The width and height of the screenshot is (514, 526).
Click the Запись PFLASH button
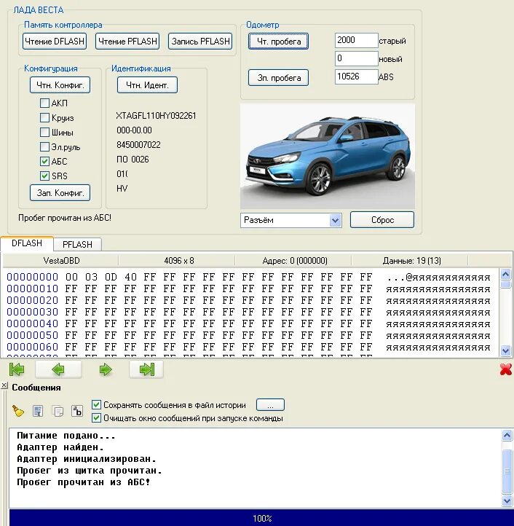[200, 42]
